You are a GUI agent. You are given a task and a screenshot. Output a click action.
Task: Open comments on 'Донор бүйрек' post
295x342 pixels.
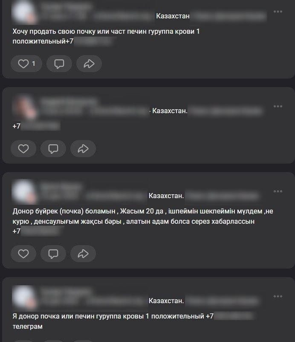tap(53, 254)
